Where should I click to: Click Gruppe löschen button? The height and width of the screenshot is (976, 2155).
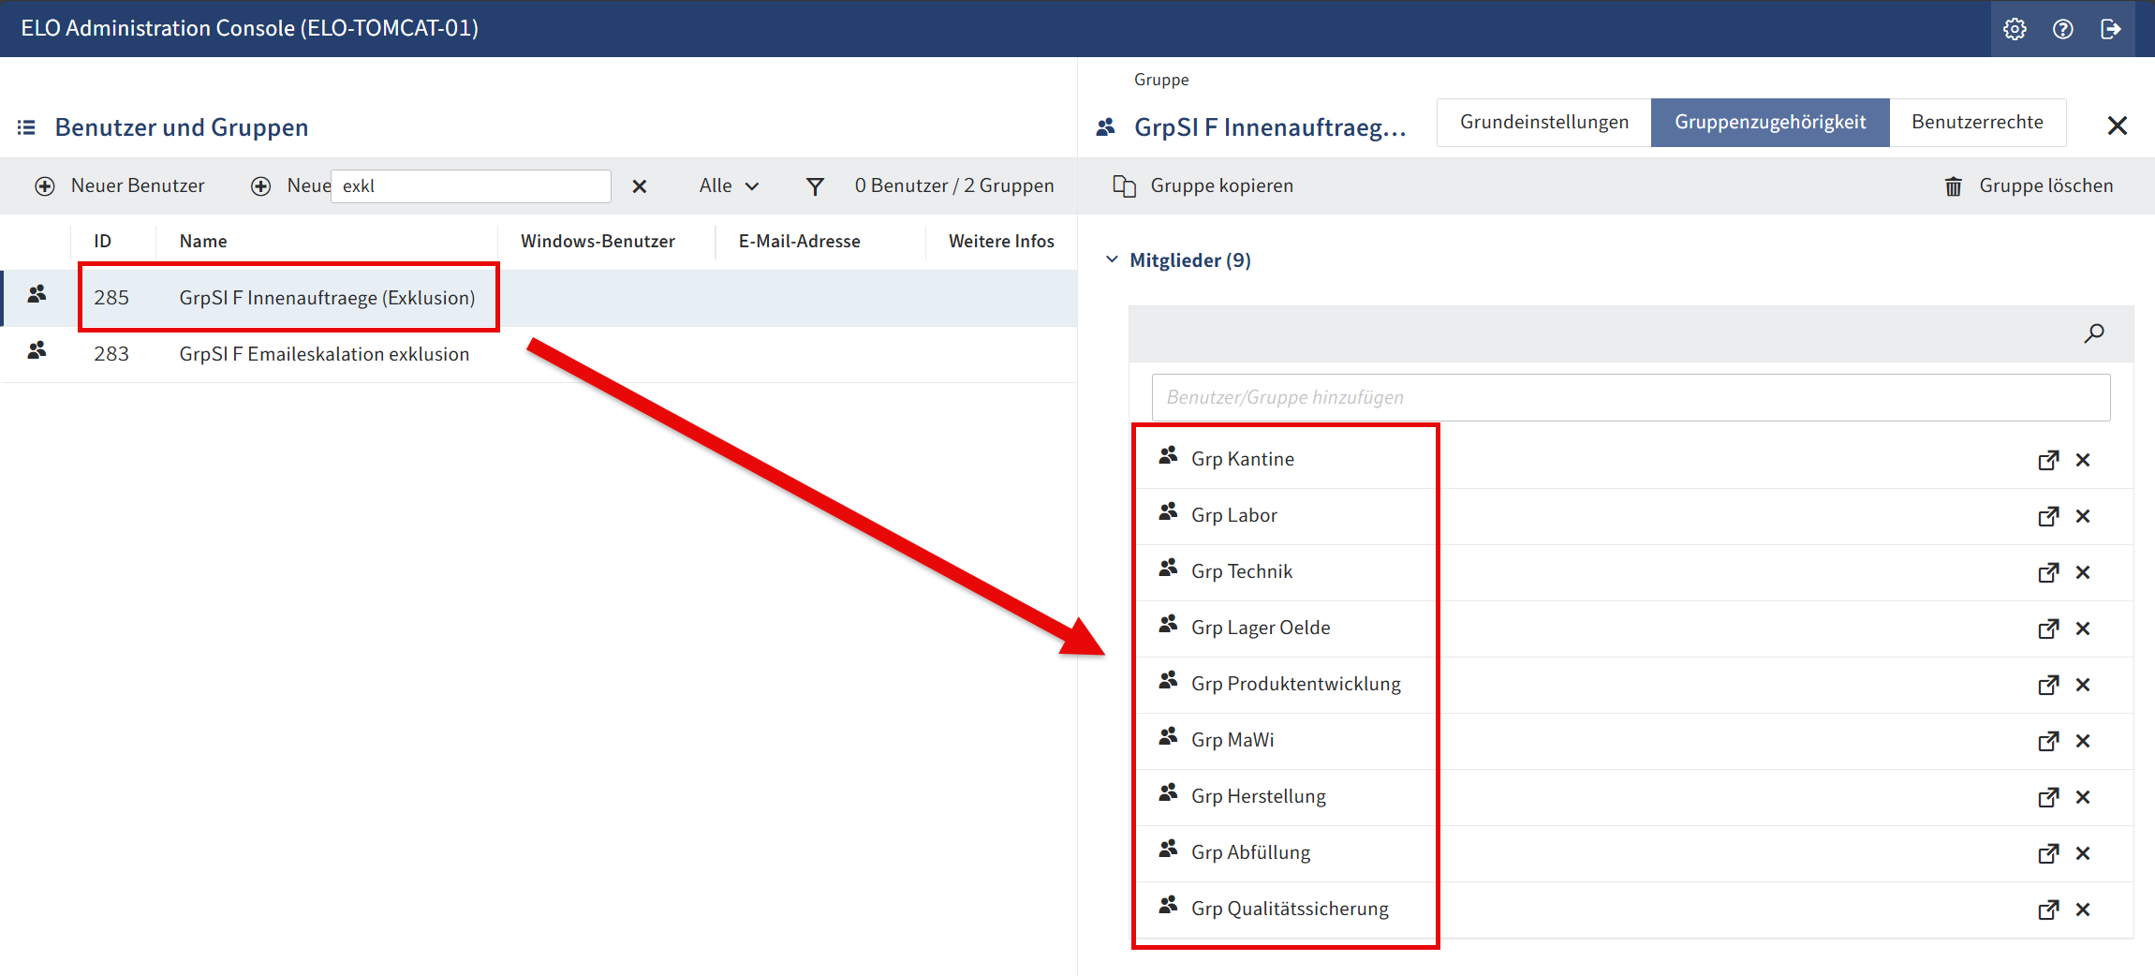(2029, 186)
